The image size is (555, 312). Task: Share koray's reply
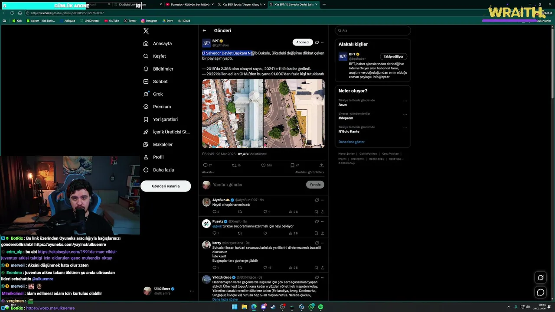pos(323,268)
